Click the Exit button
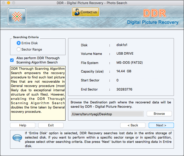This screenshot has width=184, height=156. (51, 125)
